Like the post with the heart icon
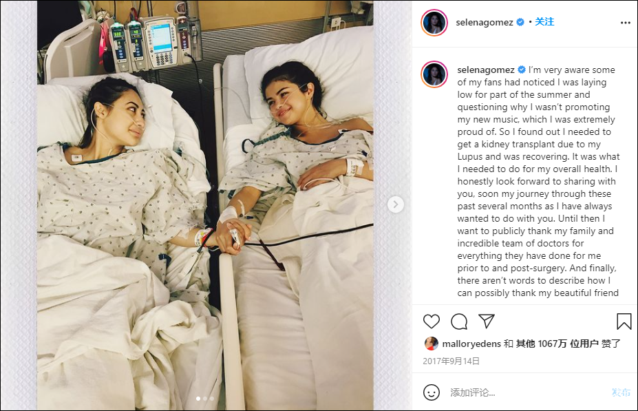This screenshot has width=638, height=411. [432, 322]
